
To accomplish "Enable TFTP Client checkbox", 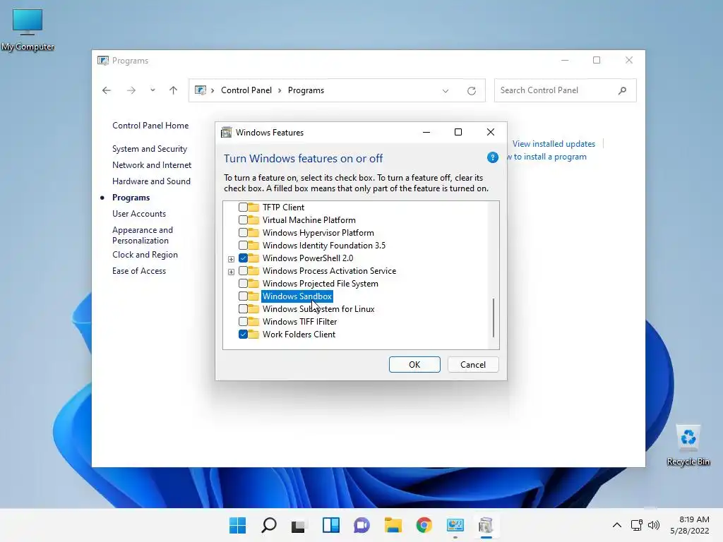I will point(243,207).
